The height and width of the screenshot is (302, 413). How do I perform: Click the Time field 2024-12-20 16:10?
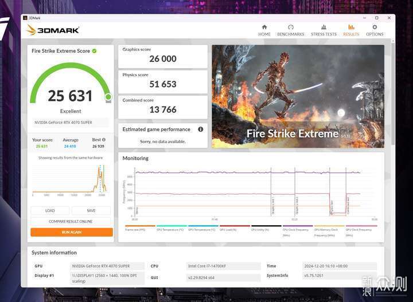[x=340, y=266]
